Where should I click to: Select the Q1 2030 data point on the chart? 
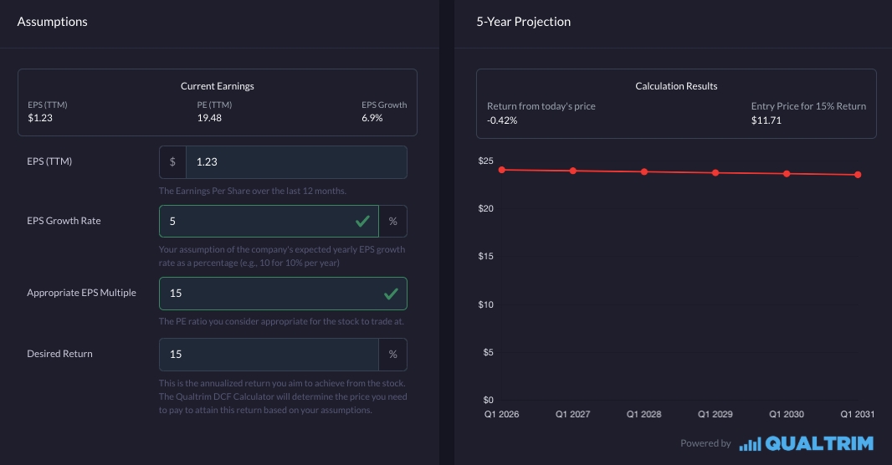[x=787, y=174]
